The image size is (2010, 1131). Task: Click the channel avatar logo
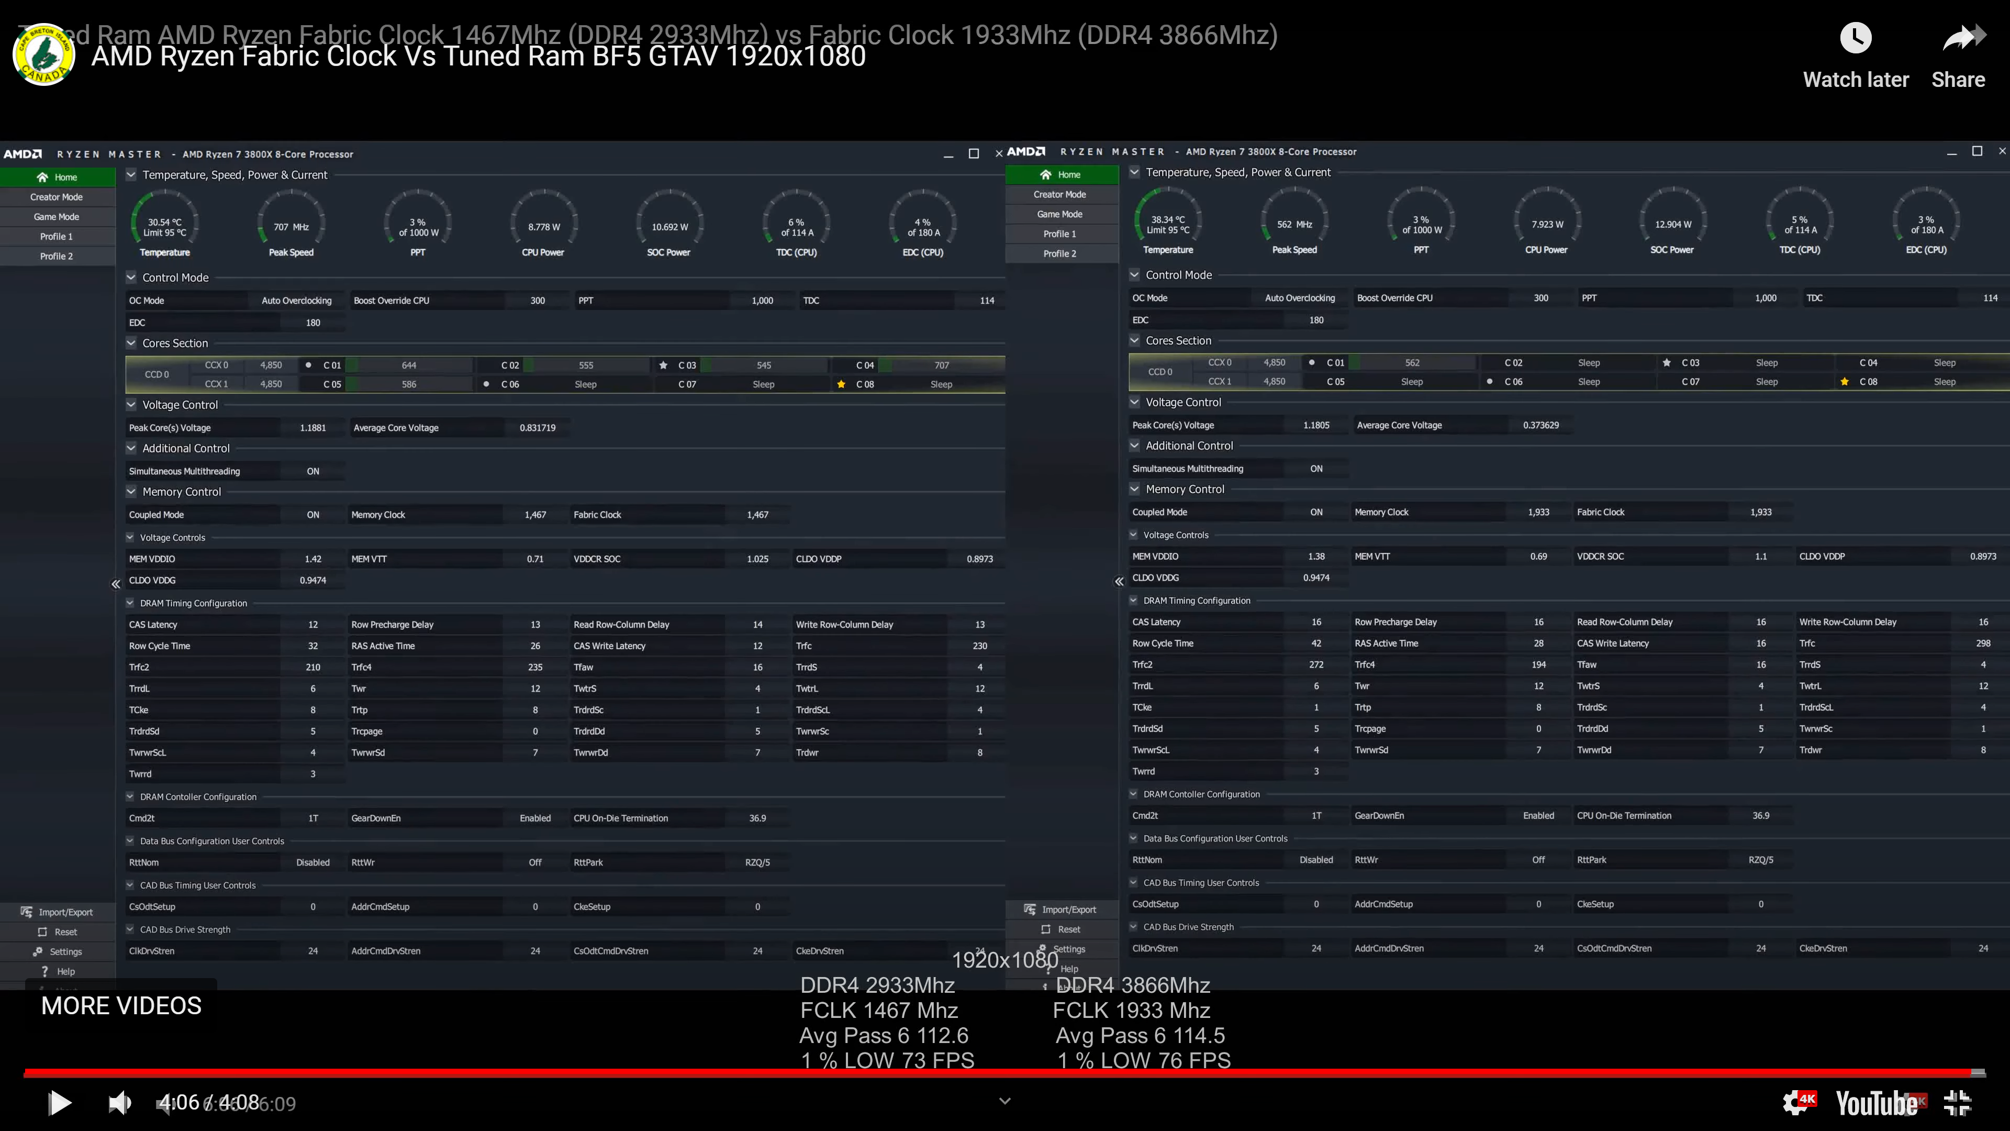[x=43, y=56]
